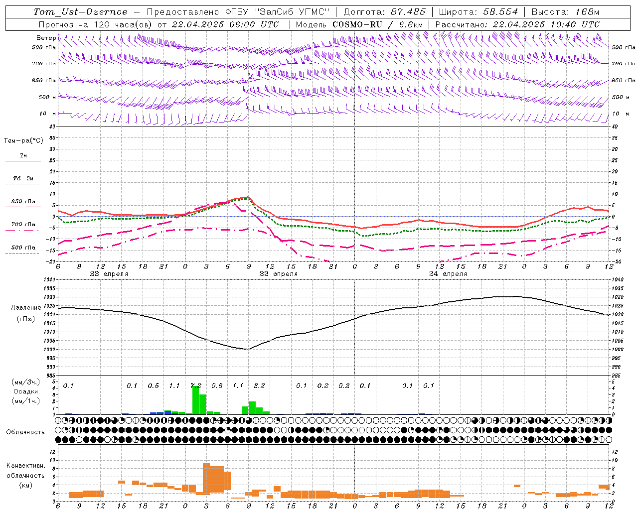Image resolution: width=638 pixels, height=510 pixels.
Task: Click the red 2м legend line sample
Action: [x=23, y=161]
